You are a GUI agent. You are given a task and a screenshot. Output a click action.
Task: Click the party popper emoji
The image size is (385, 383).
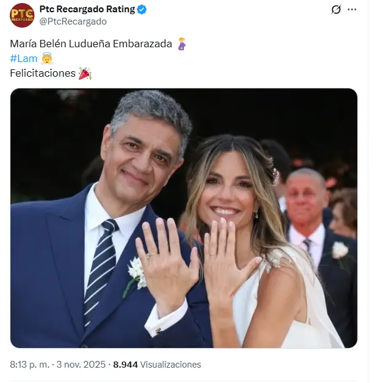(85, 74)
